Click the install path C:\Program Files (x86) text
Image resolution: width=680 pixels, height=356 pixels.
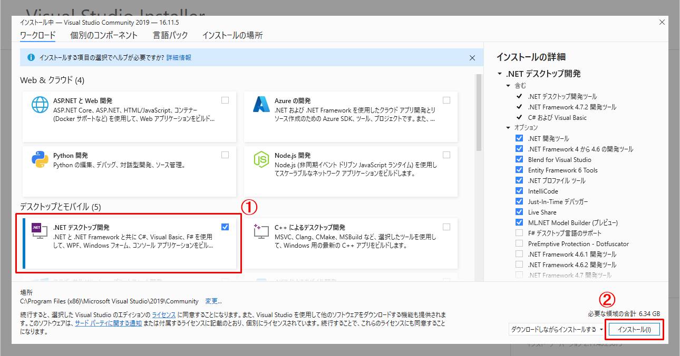[109, 301]
